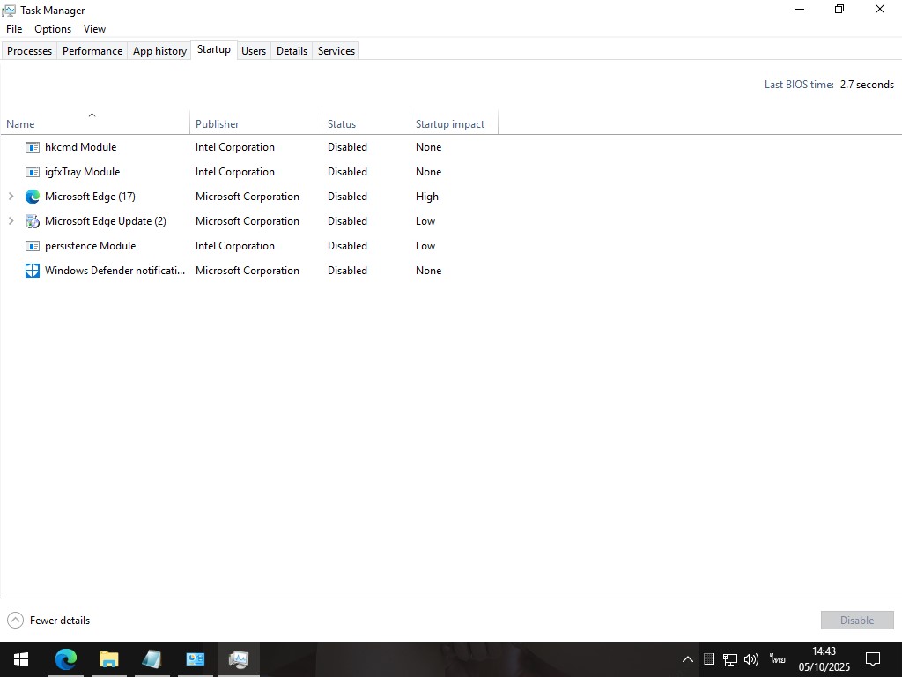Screen dimensions: 902x677
Task: Select the Microsoft Edge (17) name
Action: point(91,197)
